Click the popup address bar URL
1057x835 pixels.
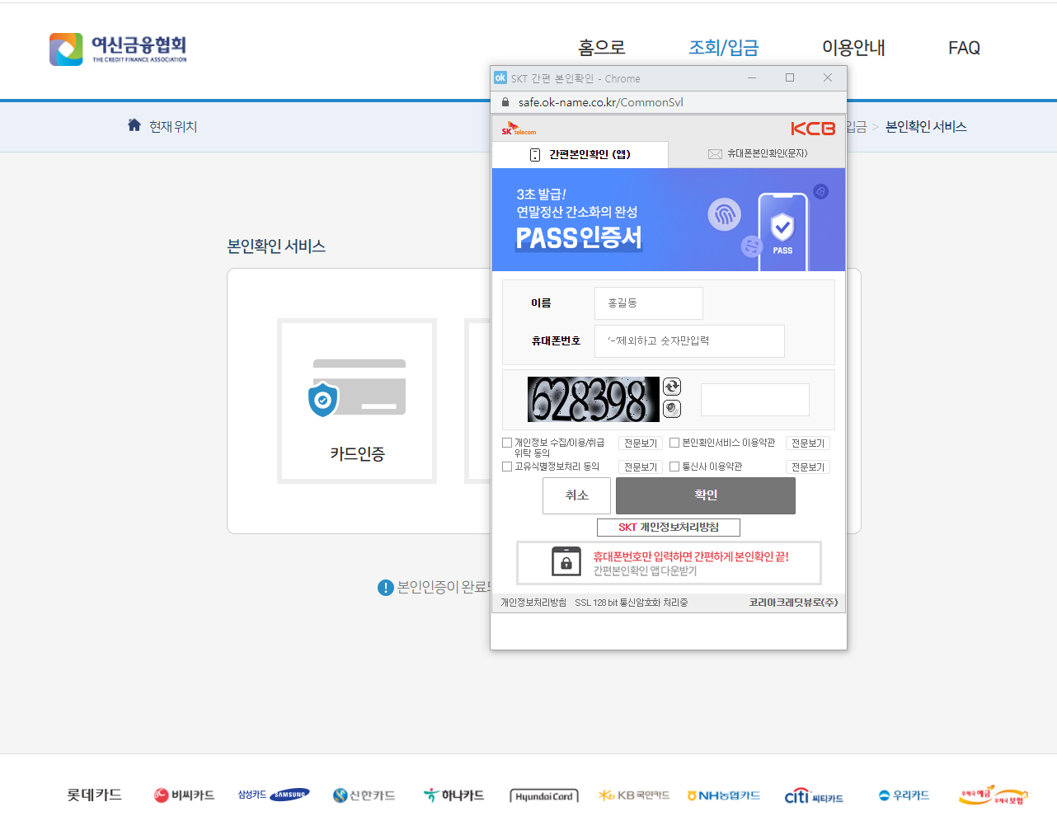pos(601,102)
